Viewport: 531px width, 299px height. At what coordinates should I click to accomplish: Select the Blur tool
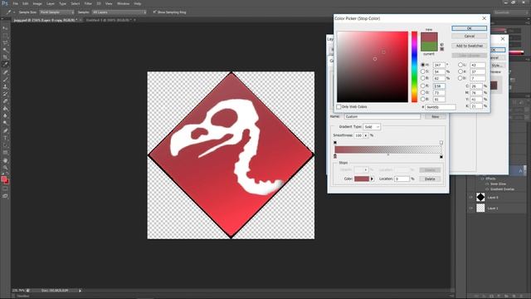[5, 116]
